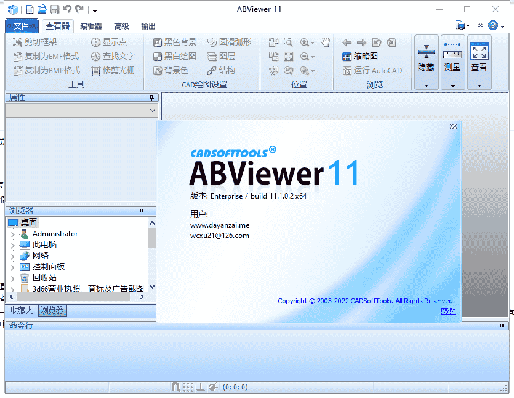Activate the 测量 measure tool
The image size is (514, 398).
click(x=452, y=62)
